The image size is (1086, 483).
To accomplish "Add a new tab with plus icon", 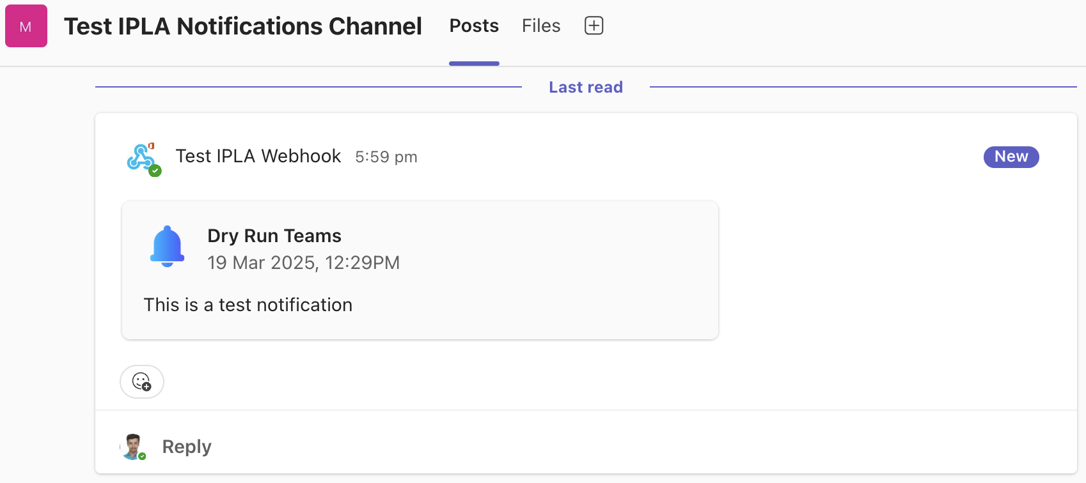I will click(594, 26).
